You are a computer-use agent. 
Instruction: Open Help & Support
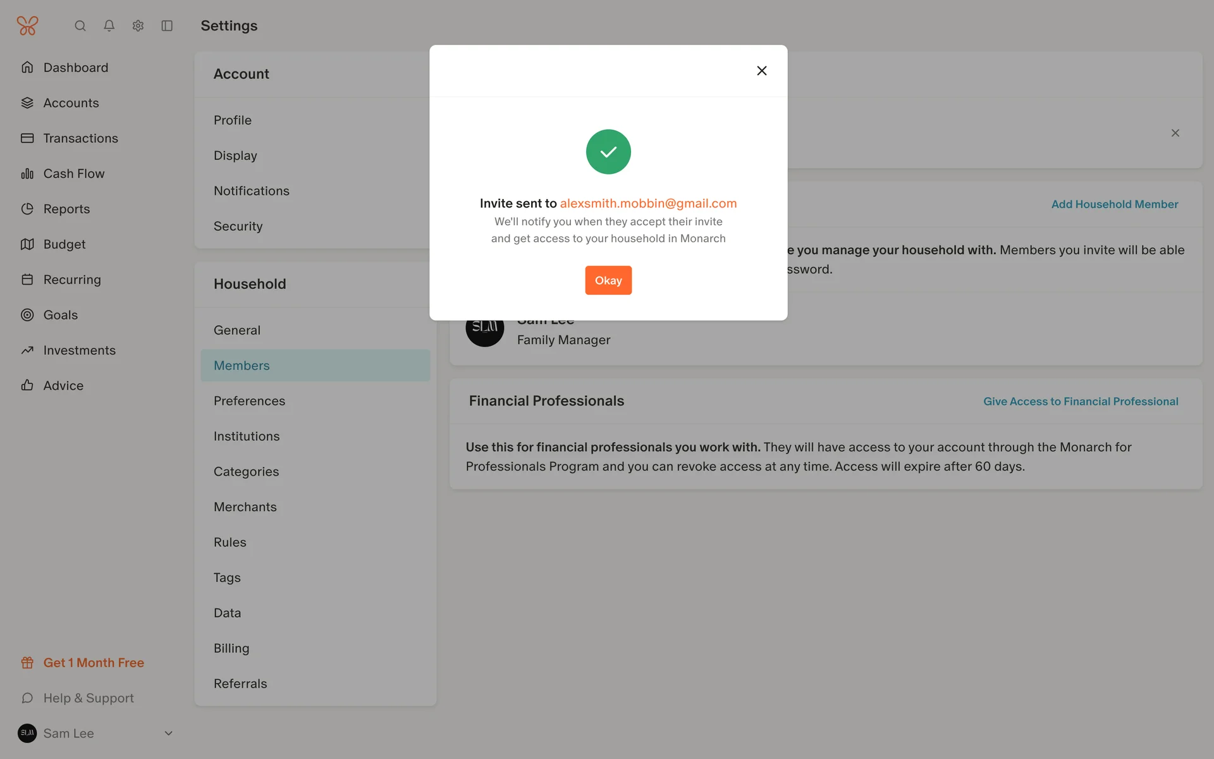89,698
